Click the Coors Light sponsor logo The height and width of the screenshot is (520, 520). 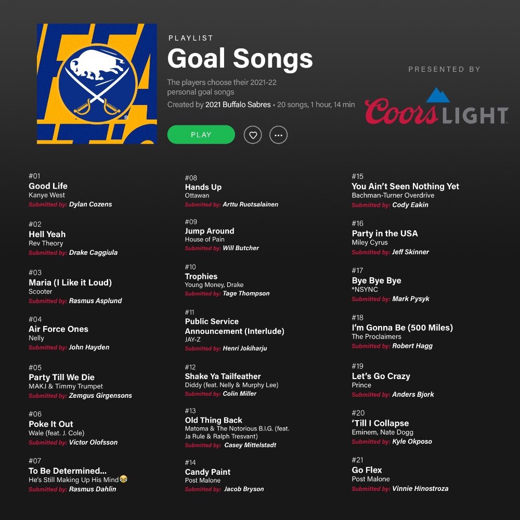436,106
